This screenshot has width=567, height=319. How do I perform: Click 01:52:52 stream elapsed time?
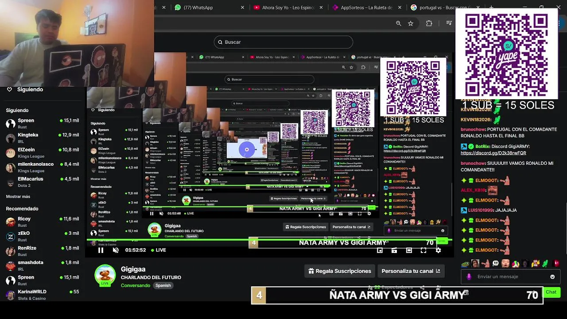pos(136,250)
